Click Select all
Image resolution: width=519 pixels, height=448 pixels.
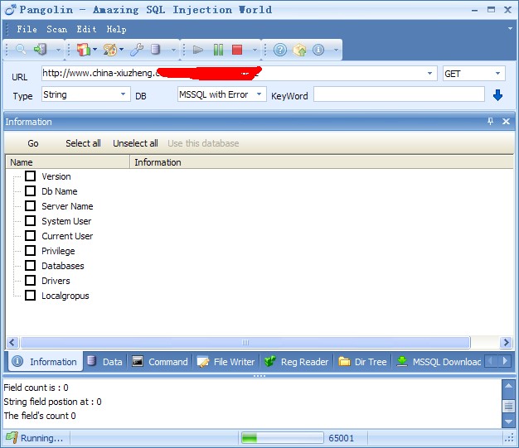[83, 143]
